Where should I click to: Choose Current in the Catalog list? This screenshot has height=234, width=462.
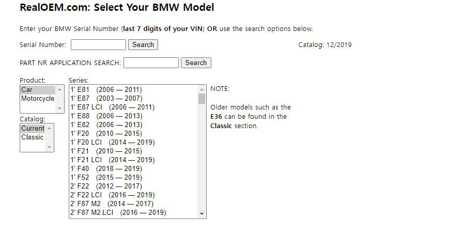33,128
